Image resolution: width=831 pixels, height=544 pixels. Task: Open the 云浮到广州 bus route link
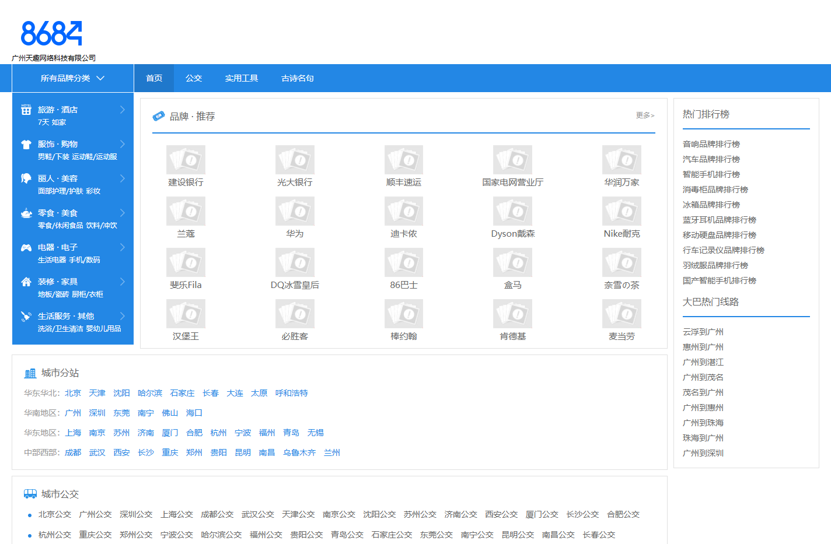[703, 332]
